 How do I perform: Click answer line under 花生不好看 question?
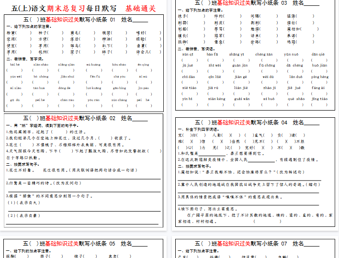84,179
